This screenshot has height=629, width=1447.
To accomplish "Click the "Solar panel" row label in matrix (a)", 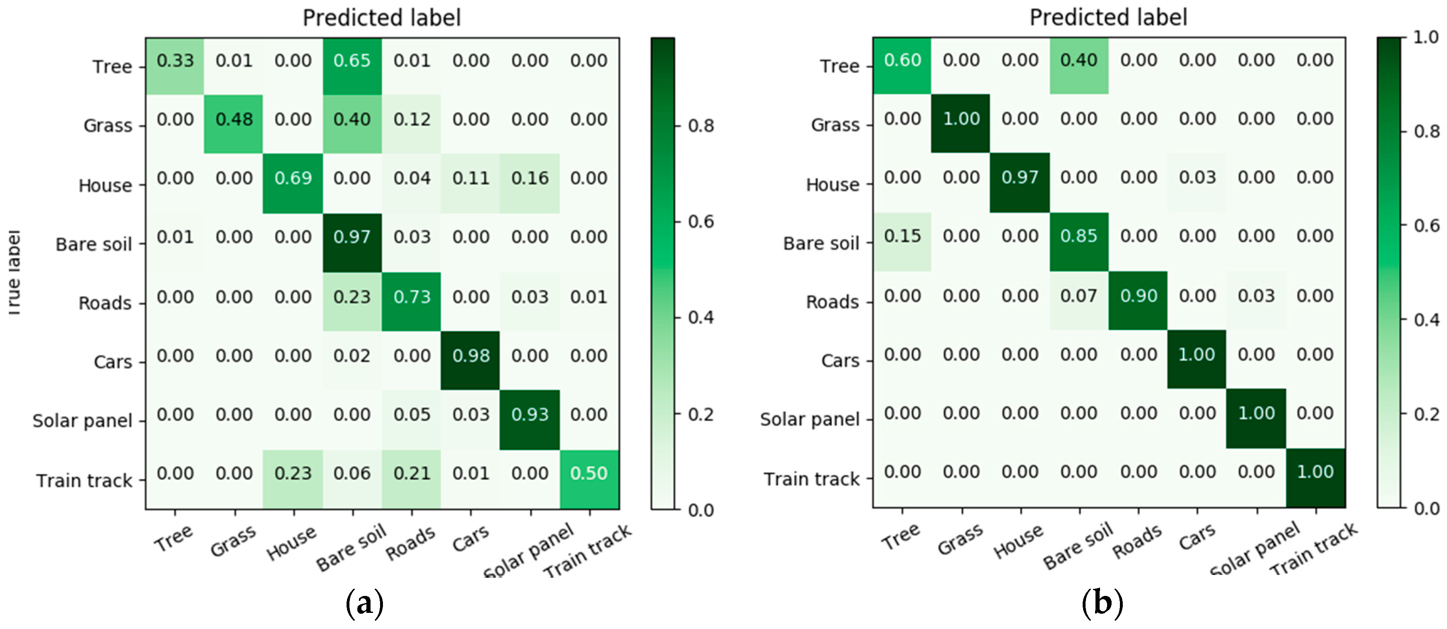I will pos(82,421).
